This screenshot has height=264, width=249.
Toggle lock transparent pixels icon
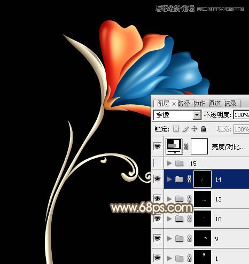[x=176, y=129]
